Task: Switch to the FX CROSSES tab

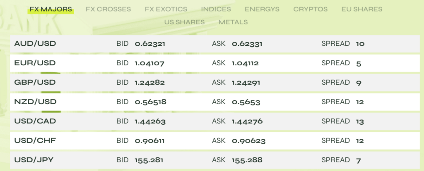Action: 108,9
